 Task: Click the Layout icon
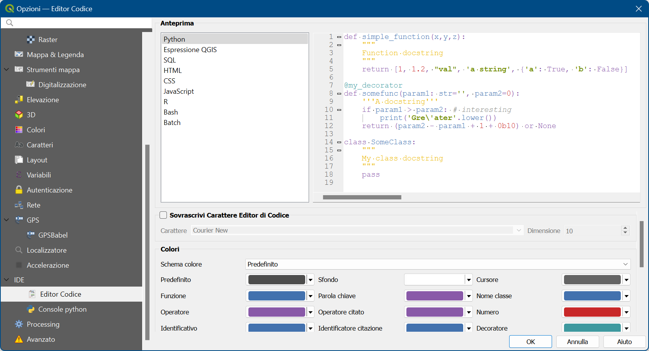19,160
